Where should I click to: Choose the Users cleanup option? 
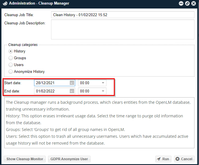11,65
